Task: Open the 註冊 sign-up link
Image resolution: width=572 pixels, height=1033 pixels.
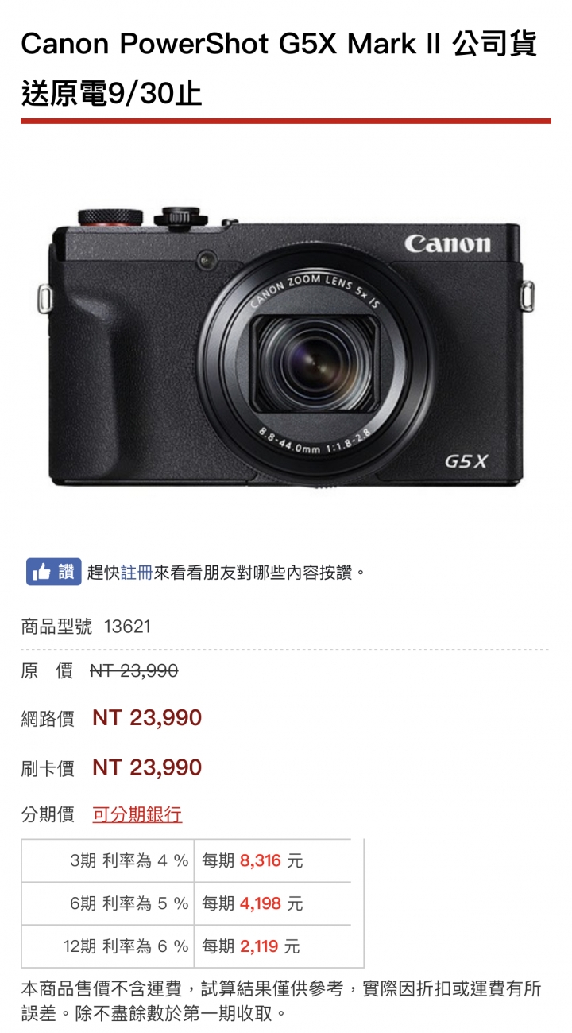Action: 137,573
